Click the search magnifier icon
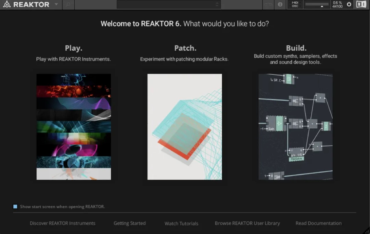This screenshot has height=234, width=370. click(x=68, y=5)
